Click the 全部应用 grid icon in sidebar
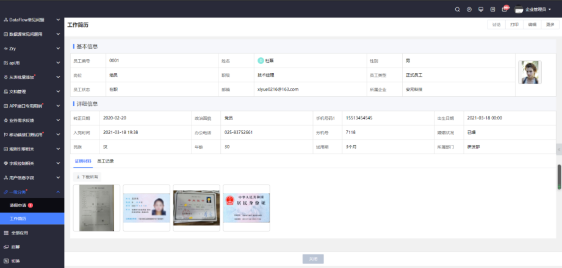The height and width of the screenshot is (268, 562). coord(6,233)
